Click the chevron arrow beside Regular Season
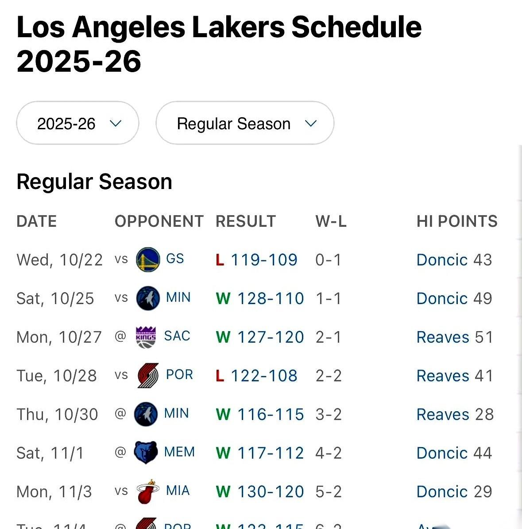The width and height of the screenshot is (522, 529). tap(311, 124)
